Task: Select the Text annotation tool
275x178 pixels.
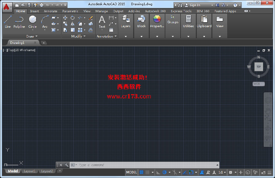Action: (x=102, y=22)
